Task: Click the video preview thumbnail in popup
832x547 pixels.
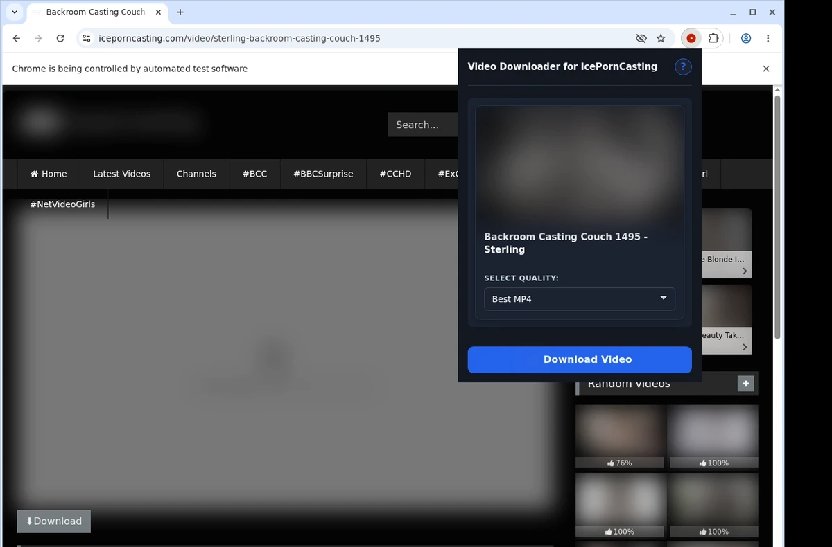Action: [580, 165]
